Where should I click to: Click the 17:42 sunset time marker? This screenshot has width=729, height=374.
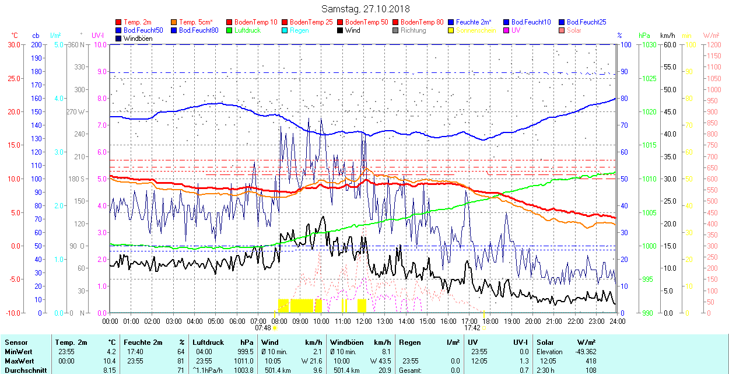point(472,328)
